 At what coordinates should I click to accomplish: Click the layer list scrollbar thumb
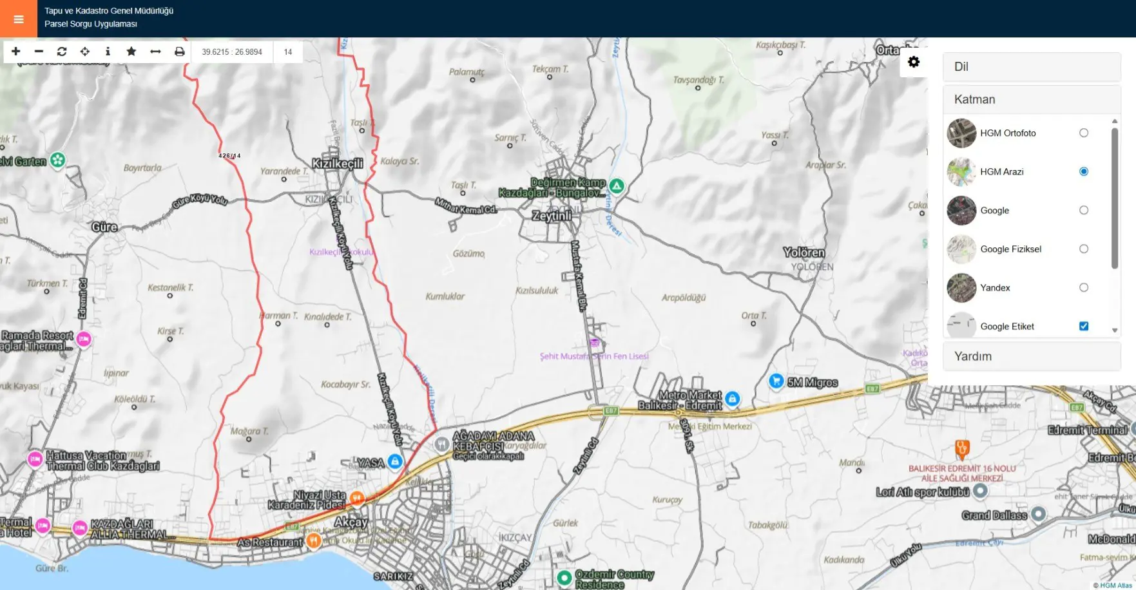point(1115,198)
